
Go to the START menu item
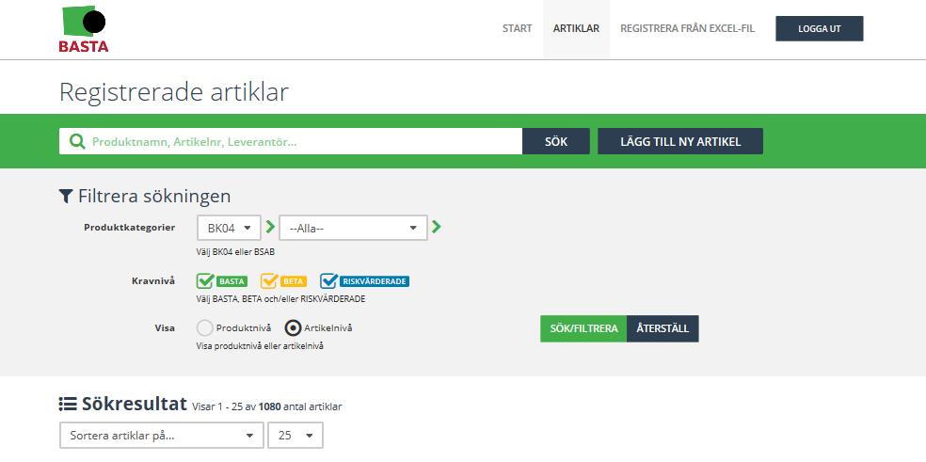(x=518, y=28)
